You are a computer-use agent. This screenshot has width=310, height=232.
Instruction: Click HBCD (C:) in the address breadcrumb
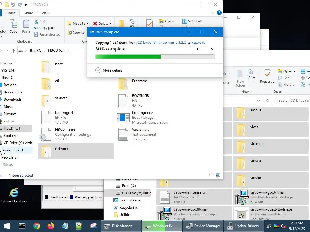pyautogui.click(x=56, y=50)
